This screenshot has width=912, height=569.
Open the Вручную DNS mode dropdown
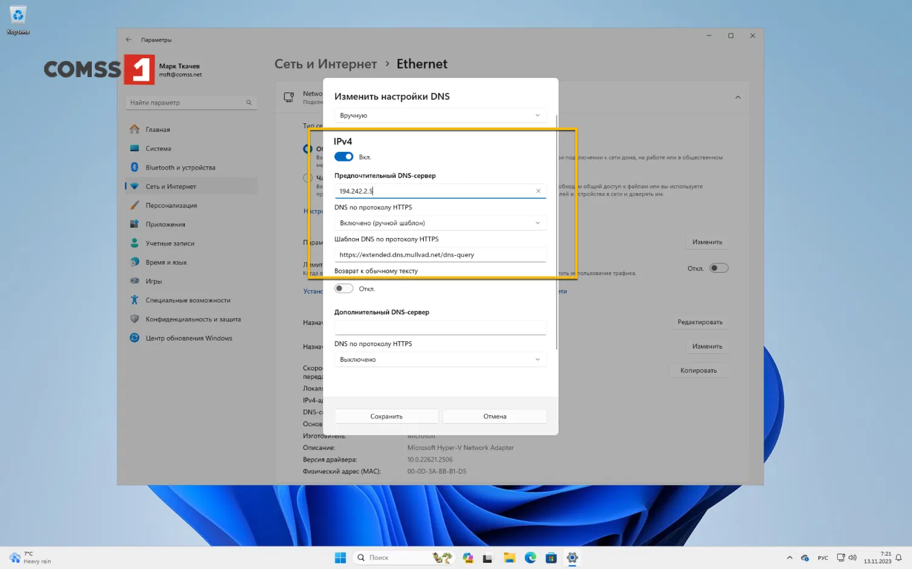(x=440, y=115)
